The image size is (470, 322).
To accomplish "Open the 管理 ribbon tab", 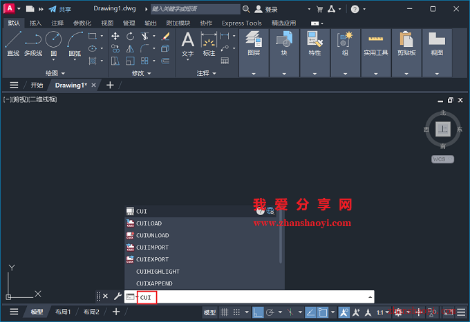I will click(x=129, y=23).
